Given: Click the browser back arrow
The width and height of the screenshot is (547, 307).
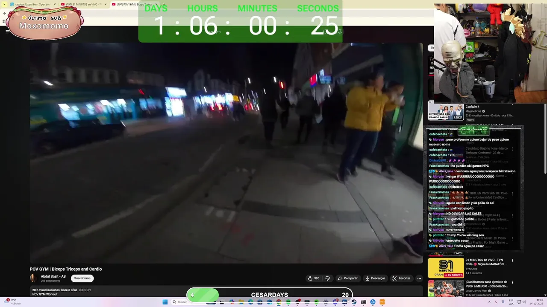Looking at the screenshot, I should 4,13.
